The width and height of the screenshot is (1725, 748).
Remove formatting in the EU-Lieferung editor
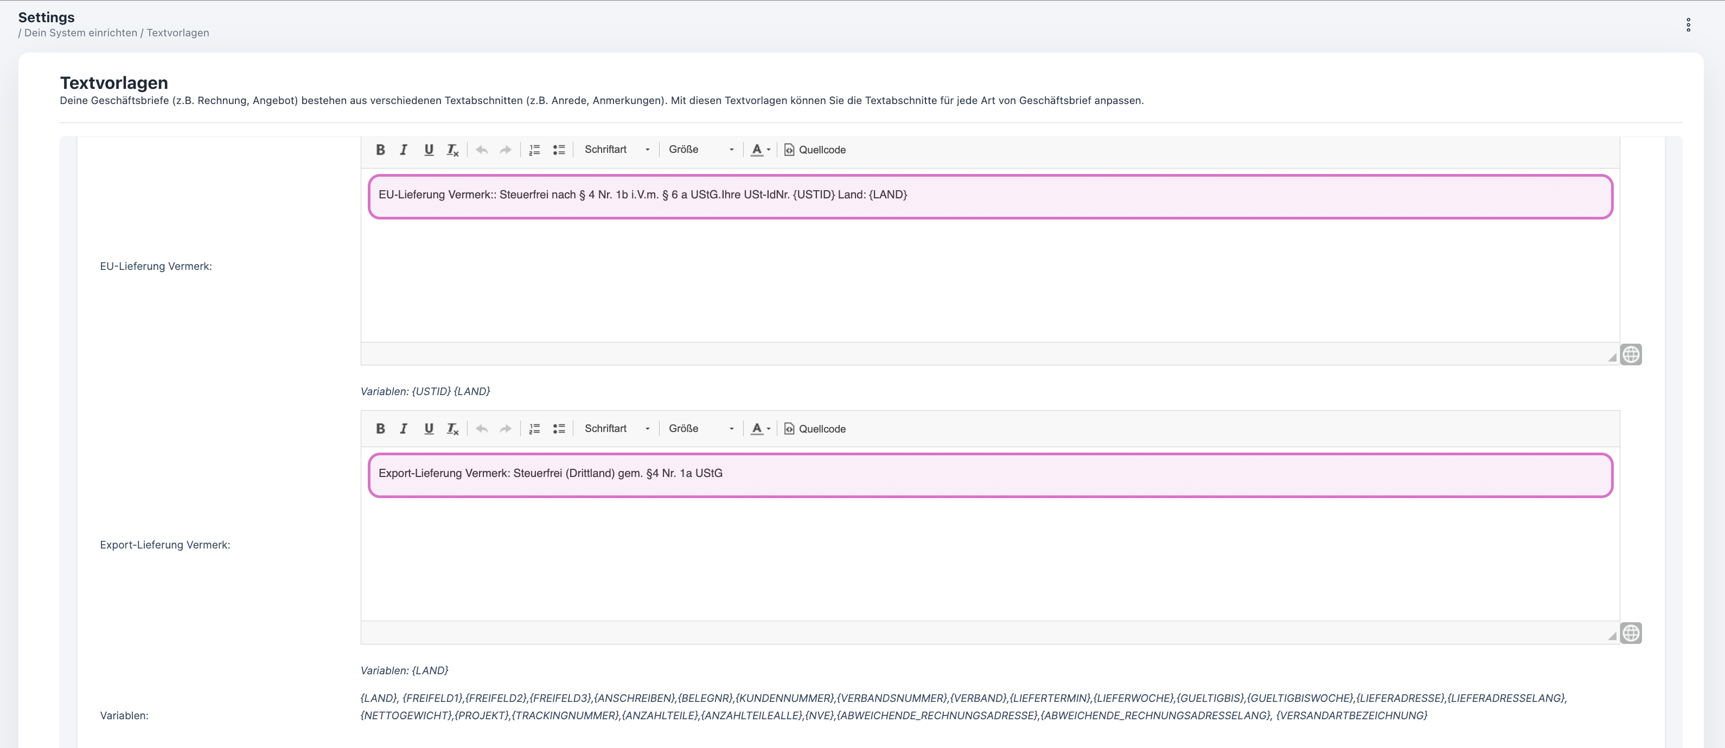pyautogui.click(x=453, y=150)
